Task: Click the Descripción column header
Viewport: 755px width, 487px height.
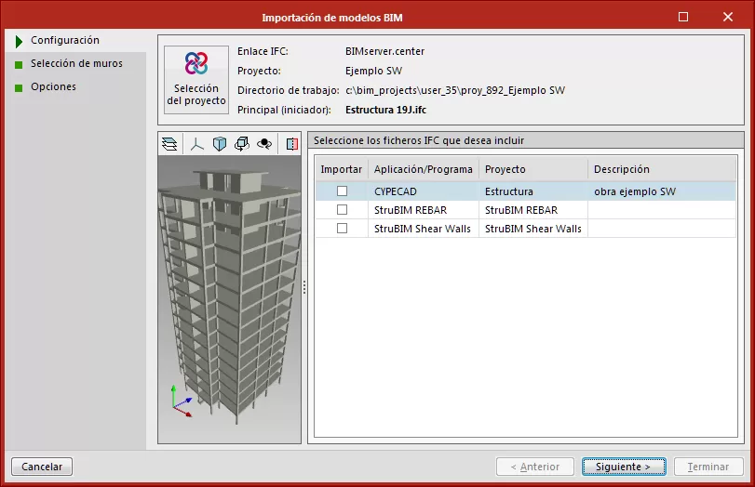Action: (x=621, y=169)
